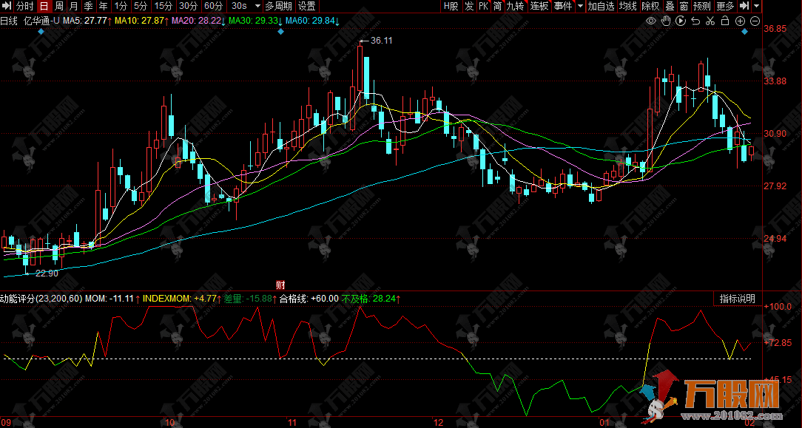The image size is (802, 428).
Task: Toggle the chart lock icon
Action: click(725, 21)
